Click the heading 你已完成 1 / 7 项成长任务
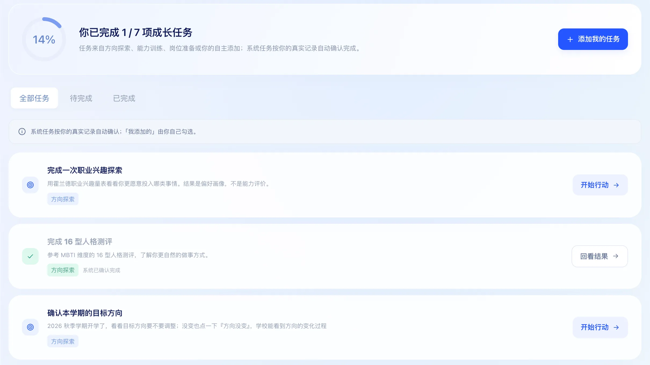The height and width of the screenshot is (365, 650). tap(136, 32)
